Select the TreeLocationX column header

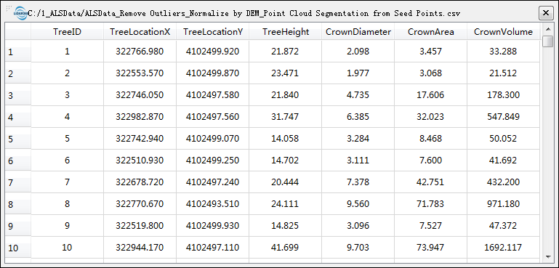(140, 32)
